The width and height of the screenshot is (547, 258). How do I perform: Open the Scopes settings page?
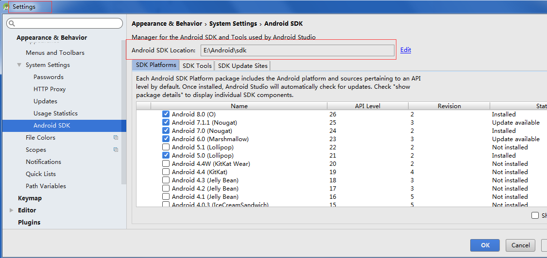point(36,150)
